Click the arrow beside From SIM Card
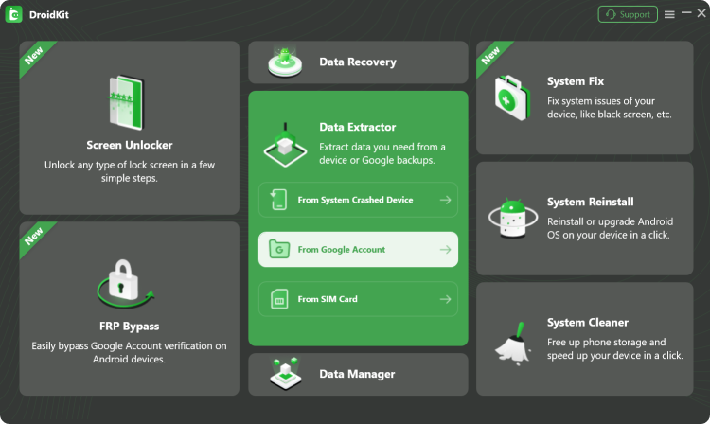The image size is (710, 424). click(445, 299)
